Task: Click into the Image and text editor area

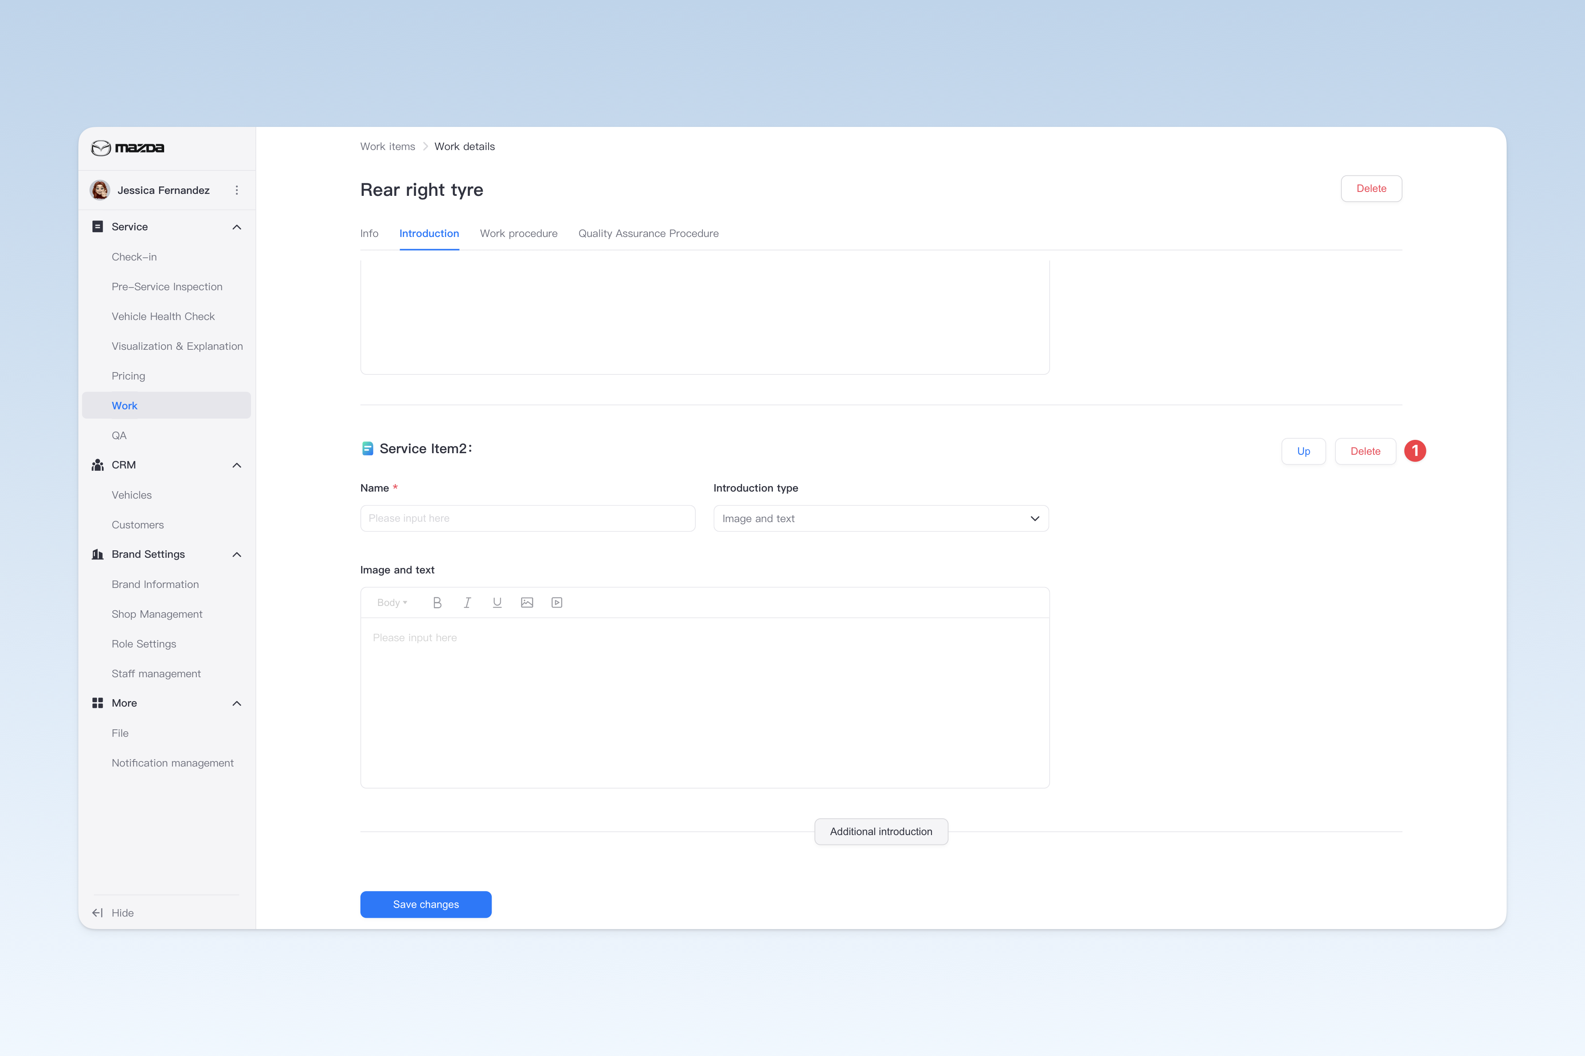Action: 705,702
